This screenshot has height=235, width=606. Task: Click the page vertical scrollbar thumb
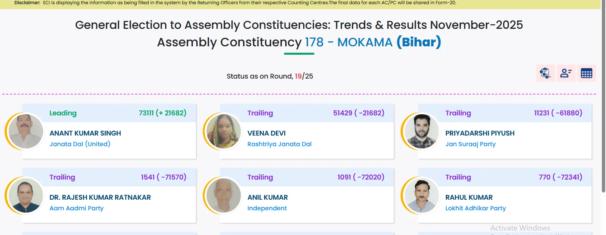603,95
